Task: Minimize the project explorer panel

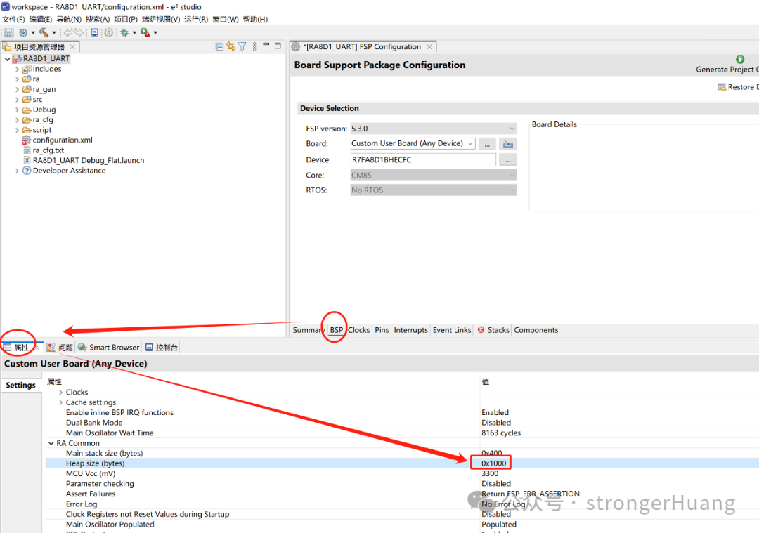Action: [x=266, y=44]
